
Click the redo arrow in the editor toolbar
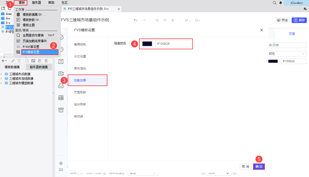coord(144,20)
